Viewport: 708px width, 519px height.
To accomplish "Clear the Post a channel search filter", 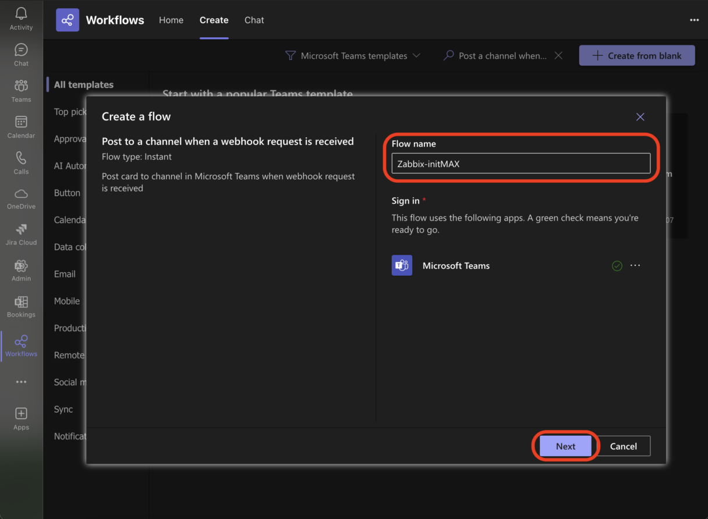I will 558,55.
